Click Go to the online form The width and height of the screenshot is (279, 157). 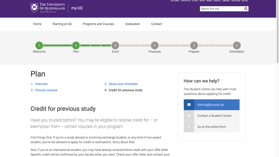[212, 127]
